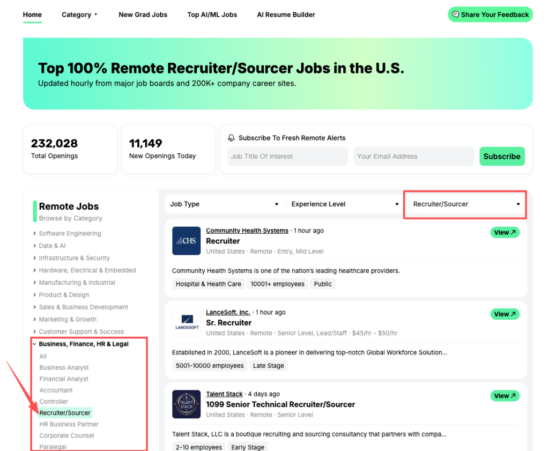Switch to Top AI/ML Jobs
Image resolution: width=549 pixels, height=451 pixels.
212,14
